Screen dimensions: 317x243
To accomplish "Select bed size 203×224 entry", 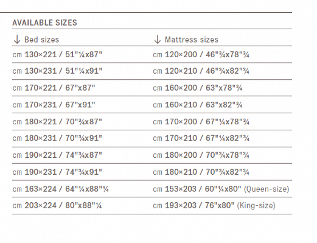I will pyautogui.click(x=57, y=205).
